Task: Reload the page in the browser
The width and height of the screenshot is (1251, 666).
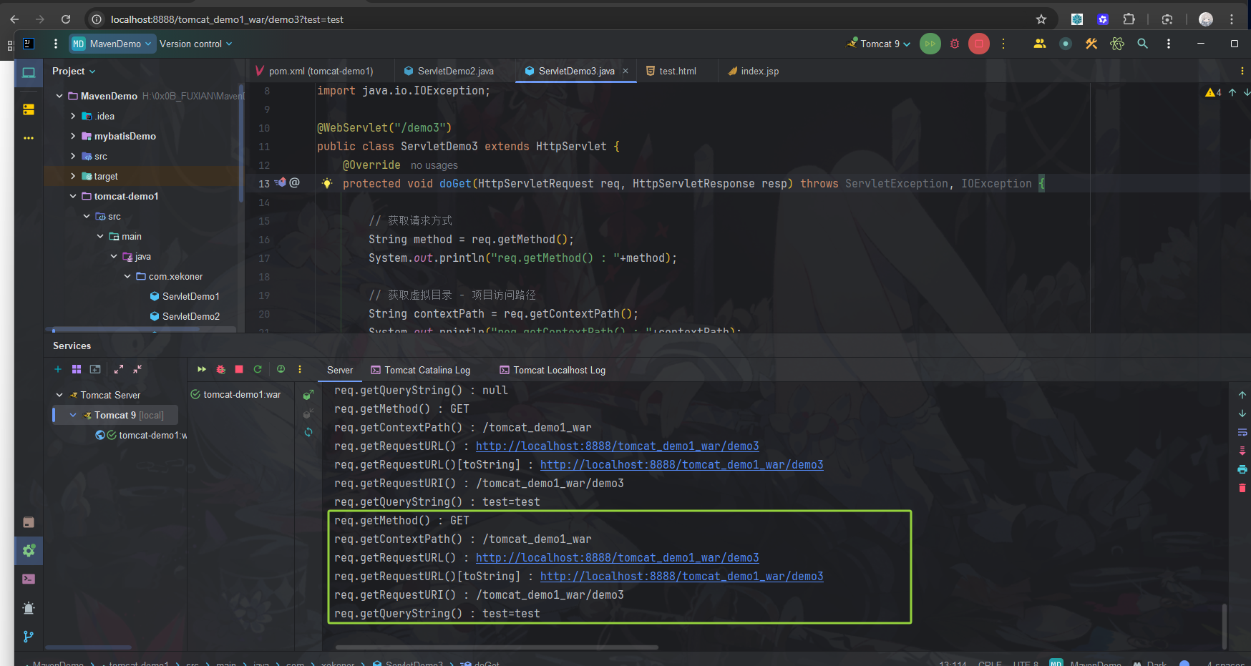Action: (x=65, y=19)
